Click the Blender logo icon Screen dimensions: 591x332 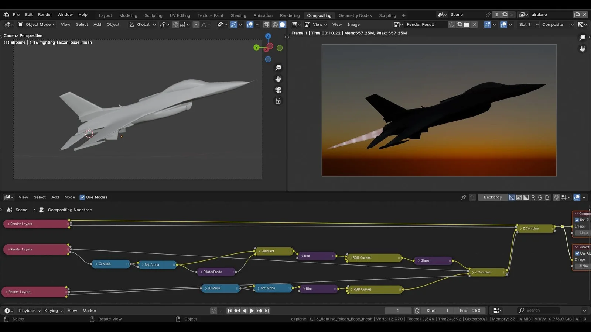click(x=6, y=15)
